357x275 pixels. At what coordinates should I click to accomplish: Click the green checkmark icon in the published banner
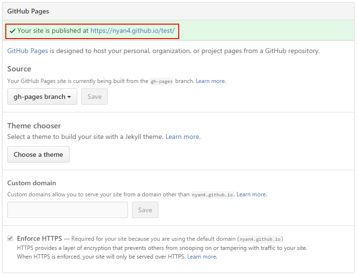[x=13, y=30]
